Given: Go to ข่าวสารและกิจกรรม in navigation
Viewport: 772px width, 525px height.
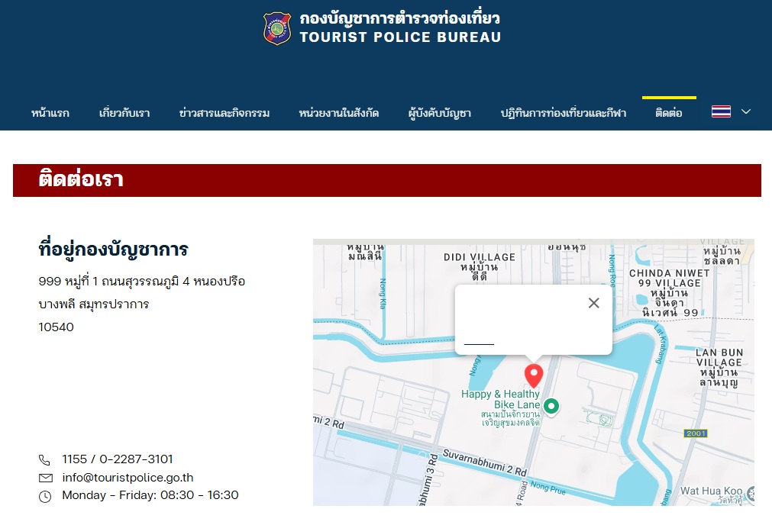Looking at the screenshot, I should click(x=224, y=113).
